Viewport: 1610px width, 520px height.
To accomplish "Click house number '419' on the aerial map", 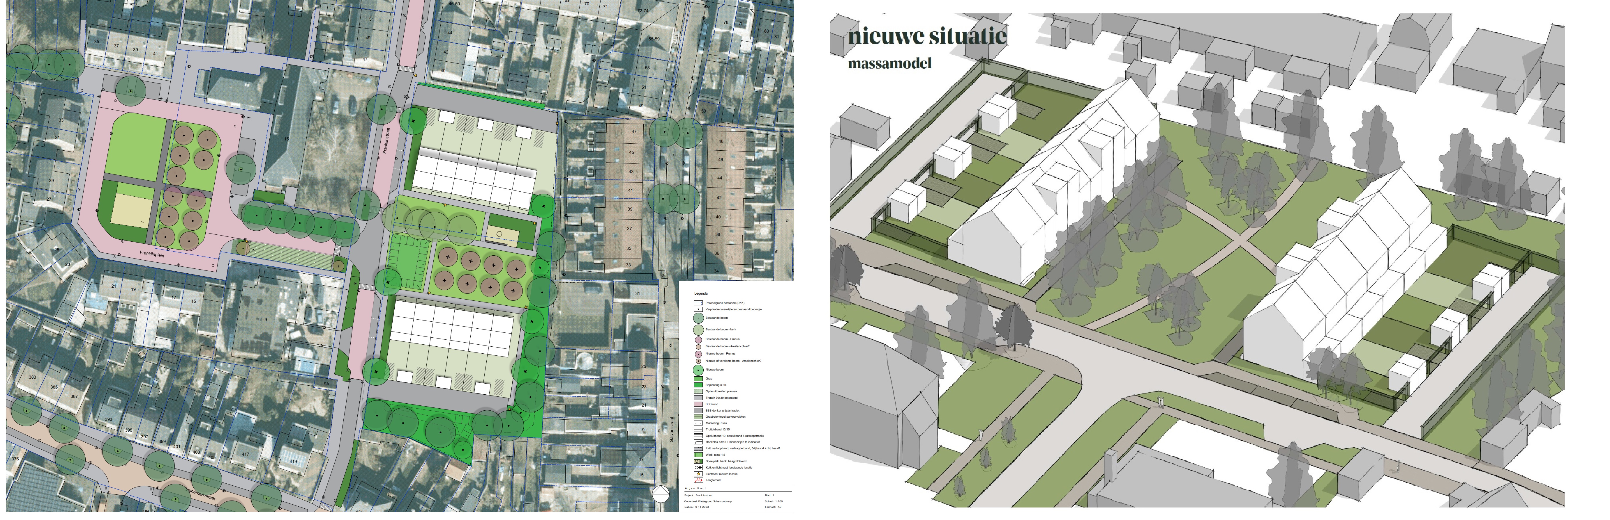I will (293, 462).
